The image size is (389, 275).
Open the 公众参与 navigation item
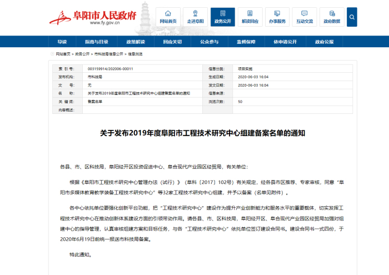tap(209, 42)
